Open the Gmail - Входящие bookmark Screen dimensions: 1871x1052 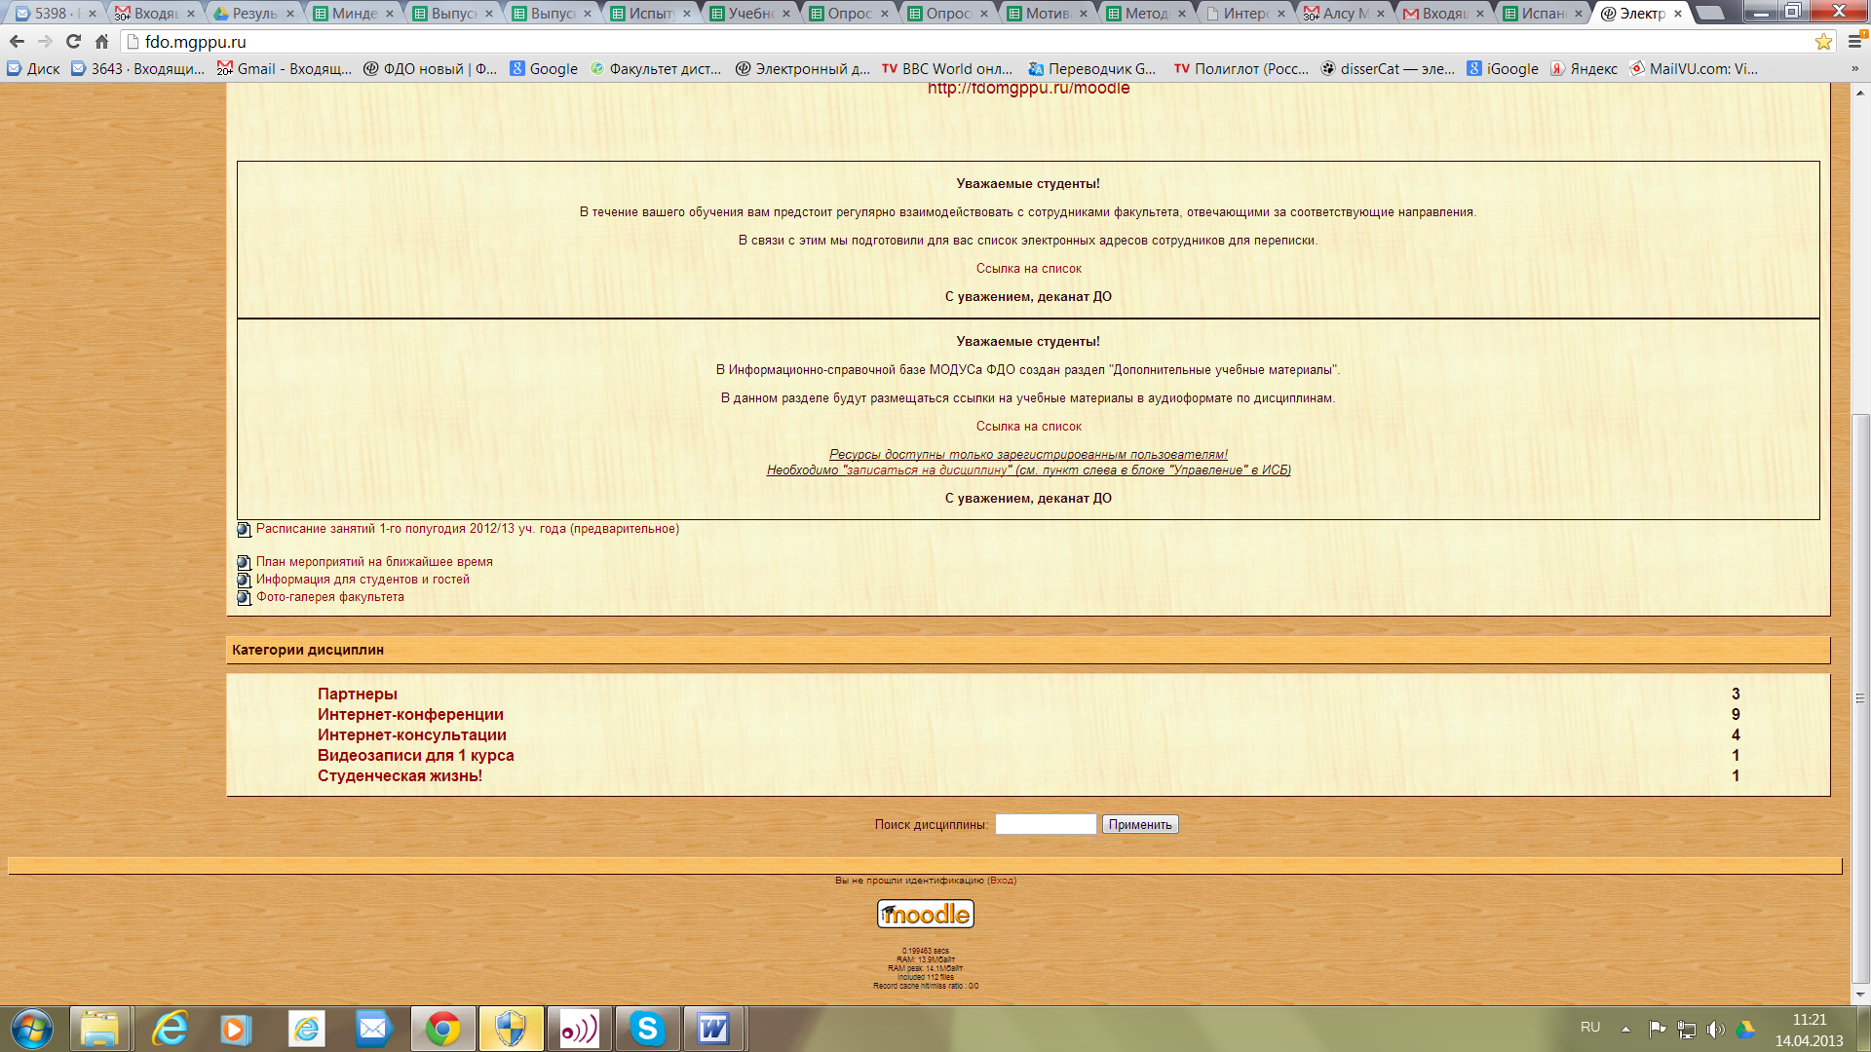285,69
